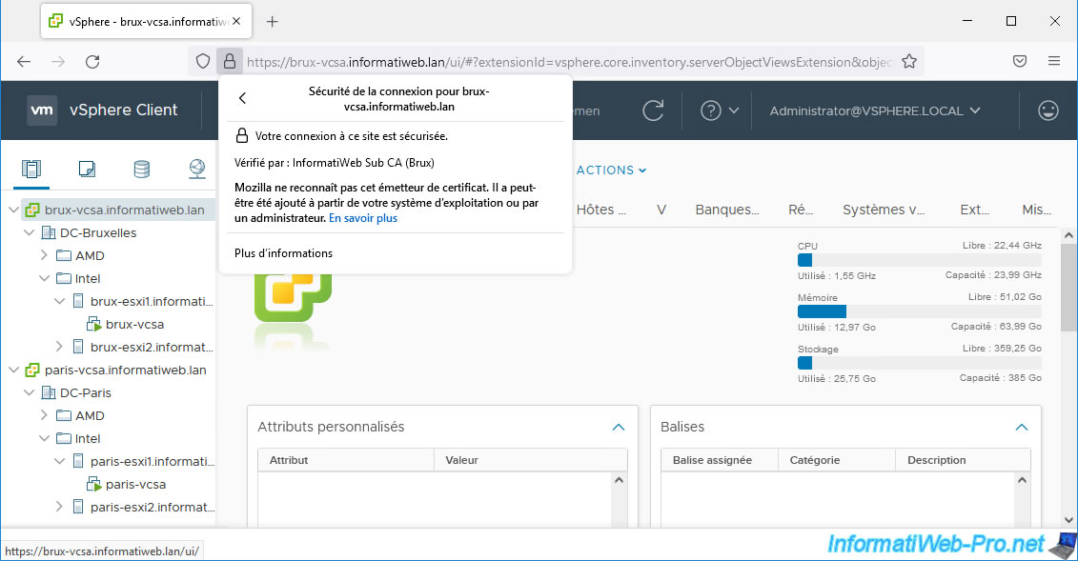The height and width of the screenshot is (561, 1078).
Task: Click the padlock icon in address bar
Action: [x=229, y=61]
